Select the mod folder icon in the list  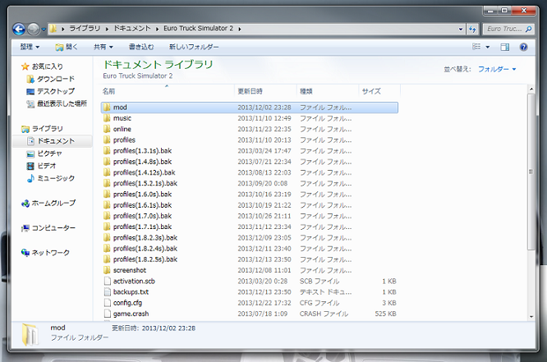(107, 107)
